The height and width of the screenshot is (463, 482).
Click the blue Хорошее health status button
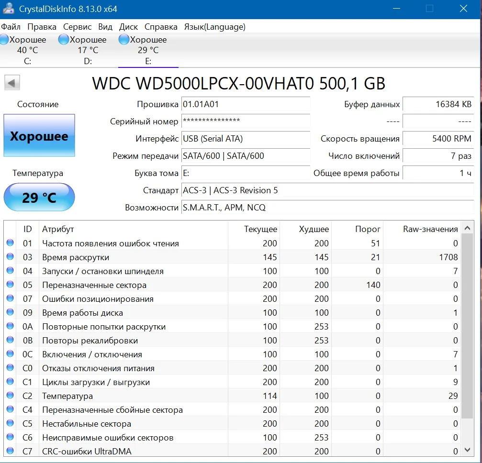click(x=39, y=135)
